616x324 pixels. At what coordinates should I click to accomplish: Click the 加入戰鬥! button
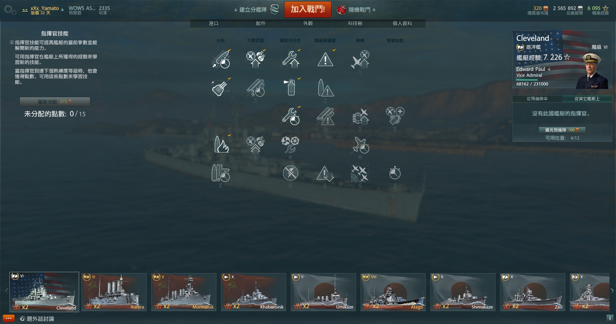pos(308,9)
